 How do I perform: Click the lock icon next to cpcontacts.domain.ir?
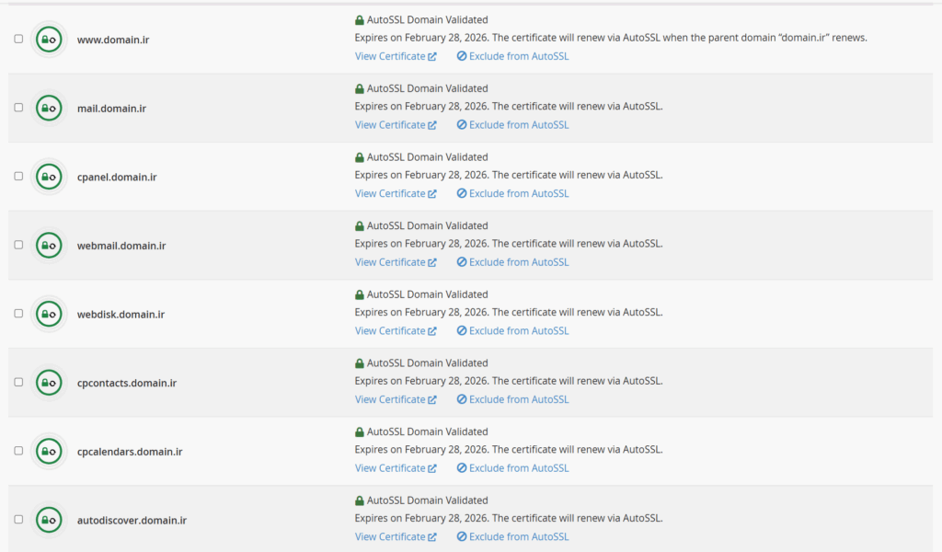pyautogui.click(x=49, y=382)
